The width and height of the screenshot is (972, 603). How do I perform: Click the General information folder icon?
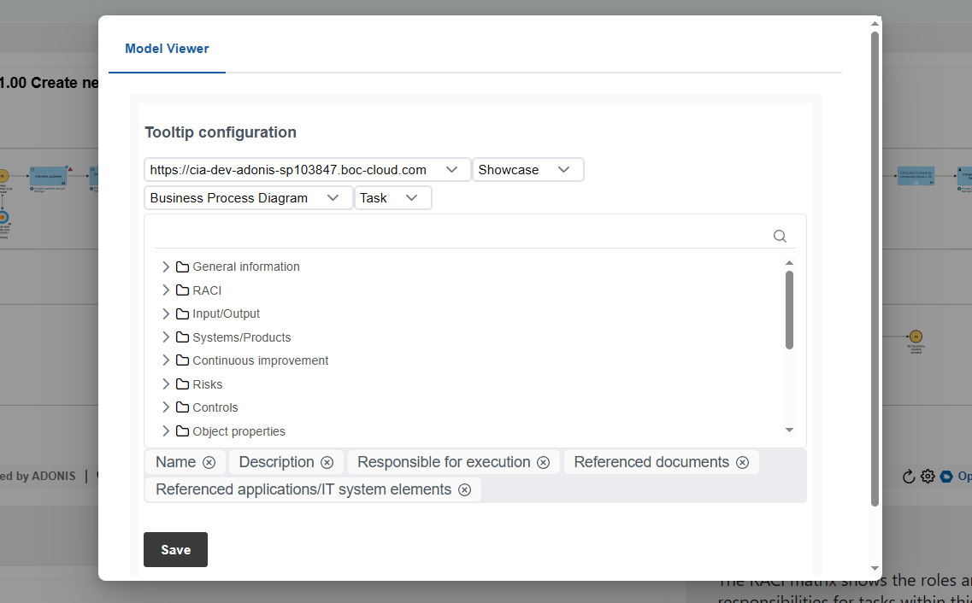182,266
